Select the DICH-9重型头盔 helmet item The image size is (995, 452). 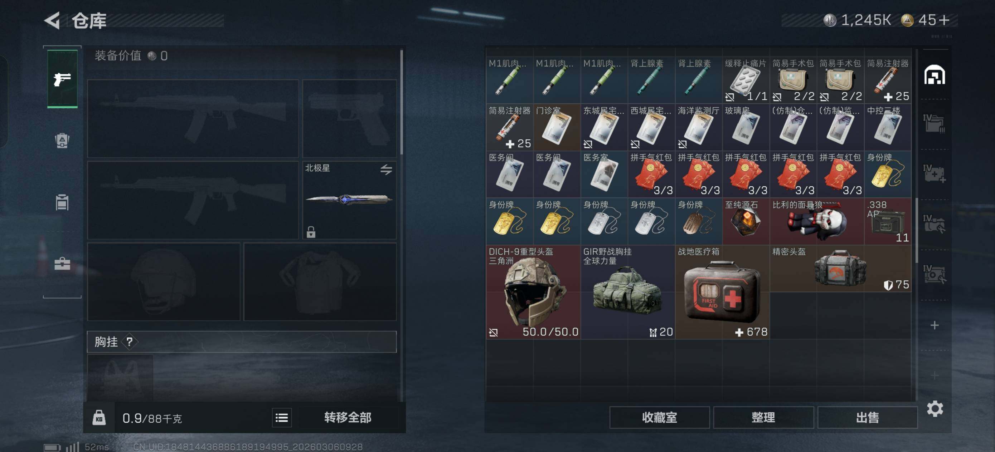tap(533, 292)
